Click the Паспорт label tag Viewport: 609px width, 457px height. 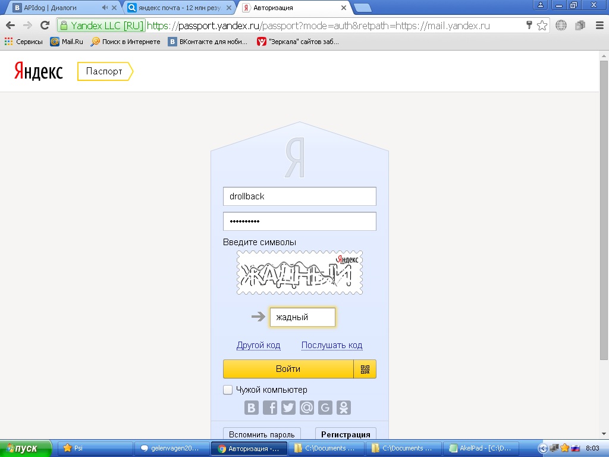click(105, 71)
